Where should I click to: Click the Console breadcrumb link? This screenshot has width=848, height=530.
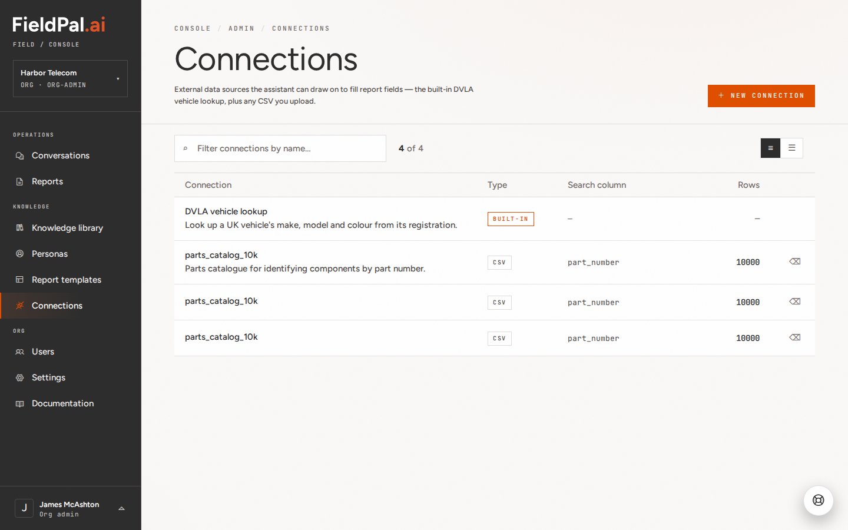pyautogui.click(x=193, y=28)
